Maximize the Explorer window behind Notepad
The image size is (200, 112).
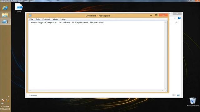click(170, 13)
